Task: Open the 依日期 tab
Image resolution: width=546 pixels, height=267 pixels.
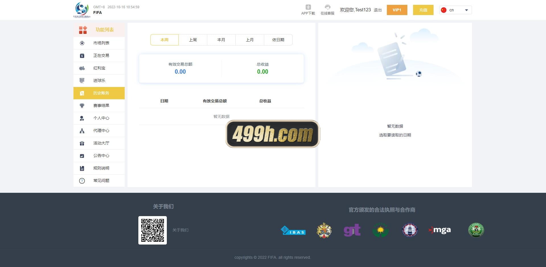Action: [278, 40]
